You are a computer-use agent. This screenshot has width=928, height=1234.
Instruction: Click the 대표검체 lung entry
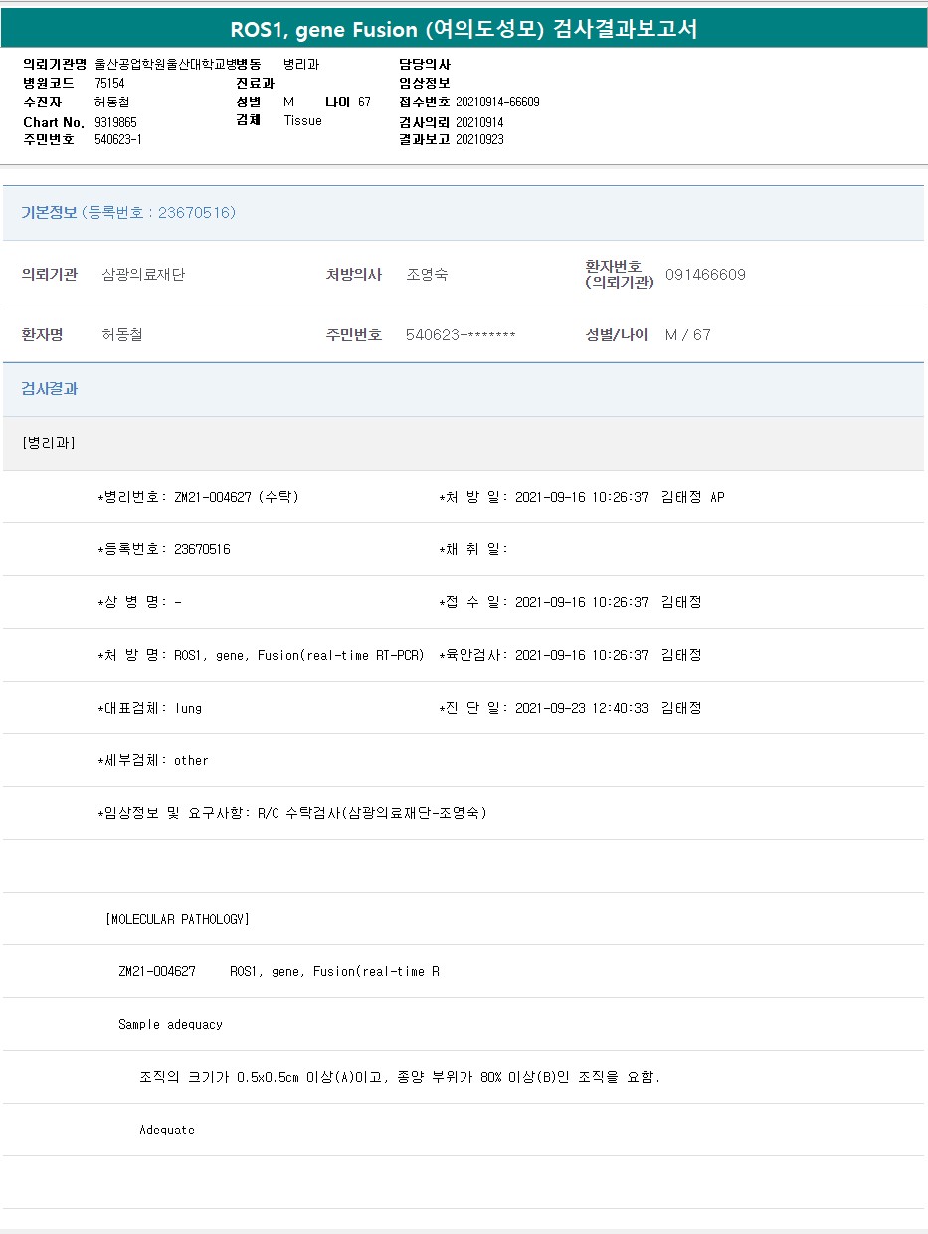(150, 708)
